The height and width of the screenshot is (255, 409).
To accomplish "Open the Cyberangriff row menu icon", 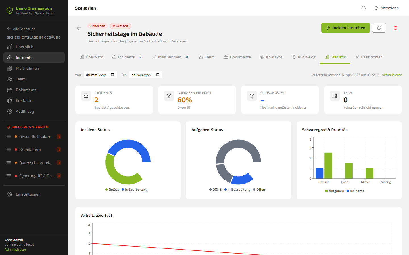I will [9, 176].
